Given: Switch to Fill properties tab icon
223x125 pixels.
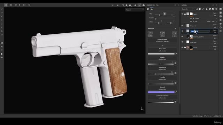Looking at the screenshot, I should 148,9.
